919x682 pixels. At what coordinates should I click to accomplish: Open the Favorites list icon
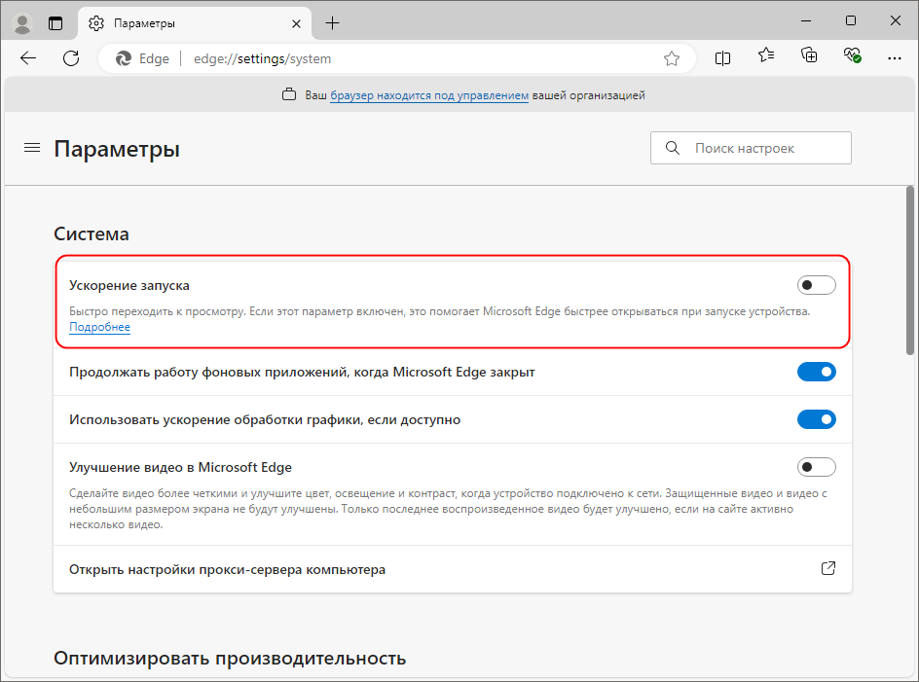766,55
